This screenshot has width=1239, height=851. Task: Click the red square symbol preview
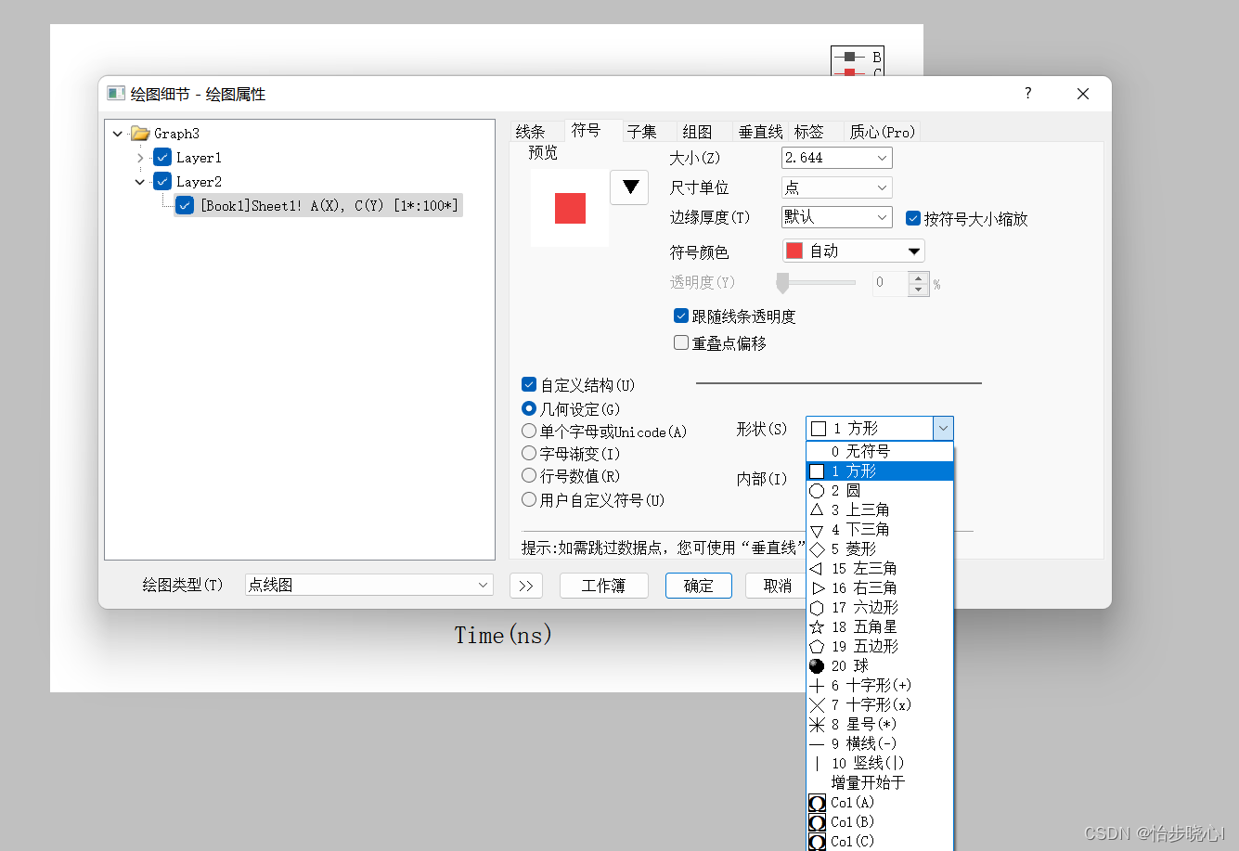coord(570,208)
